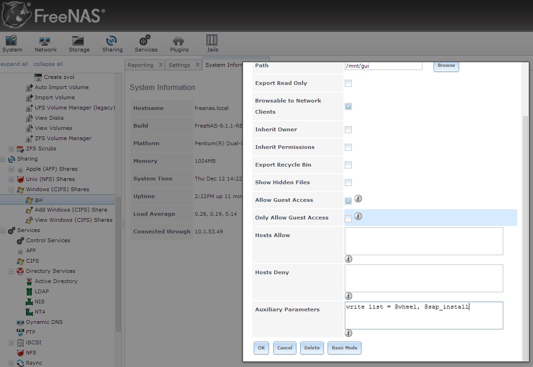
Task: Click info icon below Hosts Deny field
Action: tap(349, 296)
